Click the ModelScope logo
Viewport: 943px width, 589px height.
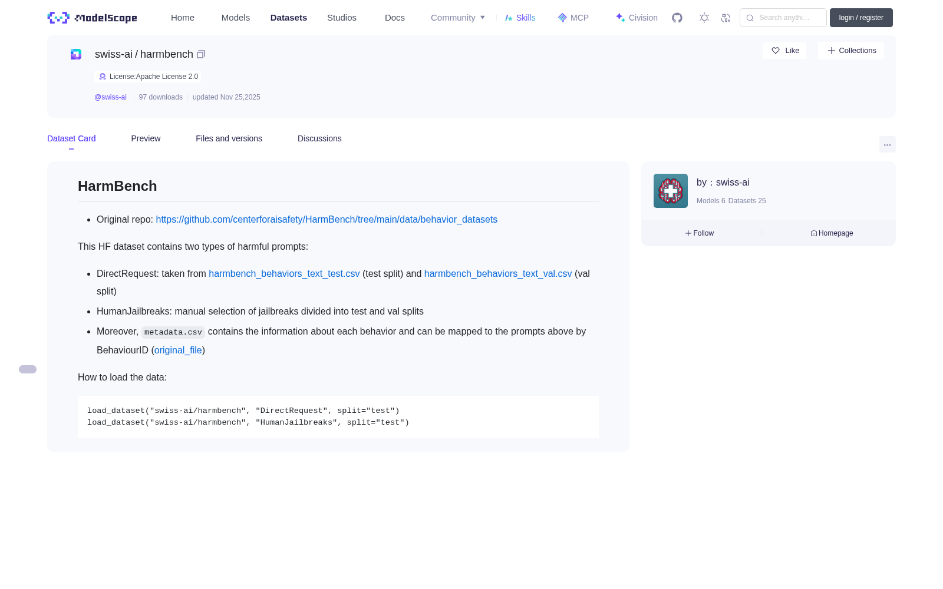[93, 18]
